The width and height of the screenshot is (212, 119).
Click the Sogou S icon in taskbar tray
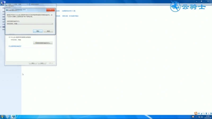[193, 117]
